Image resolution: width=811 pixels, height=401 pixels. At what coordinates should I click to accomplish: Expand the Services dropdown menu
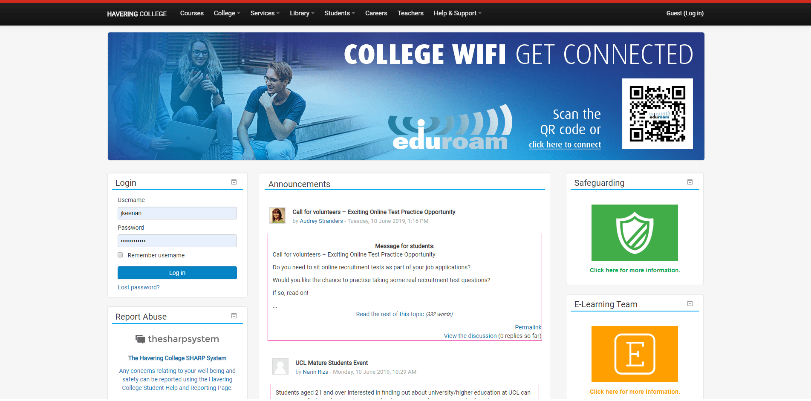(265, 13)
